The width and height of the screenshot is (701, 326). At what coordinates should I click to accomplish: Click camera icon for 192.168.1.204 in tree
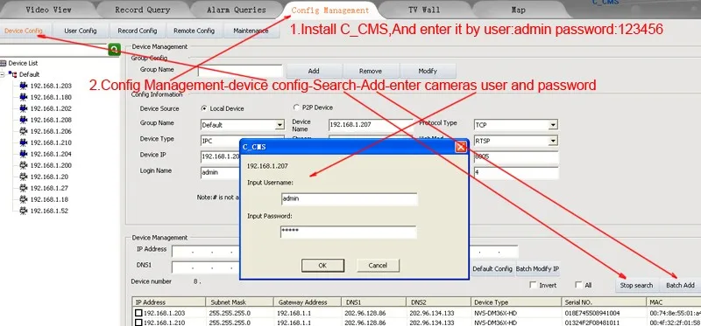(24, 154)
